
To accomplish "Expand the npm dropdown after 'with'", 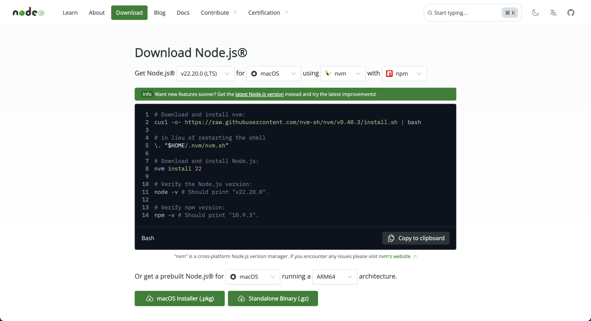I will (404, 74).
